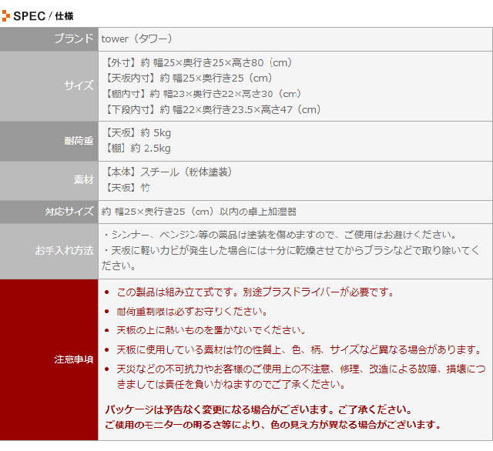493x451 pixels.
Task: Click the first bullet about 組み立て式
Action: tap(254, 292)
